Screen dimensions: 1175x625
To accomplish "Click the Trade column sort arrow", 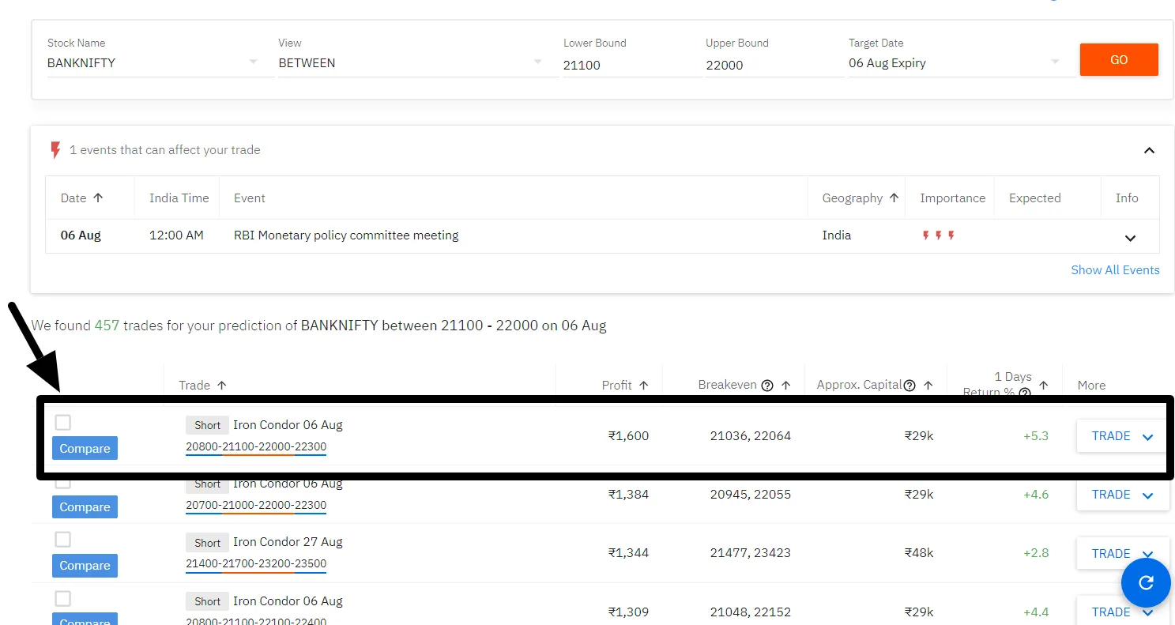I will 222,386.
